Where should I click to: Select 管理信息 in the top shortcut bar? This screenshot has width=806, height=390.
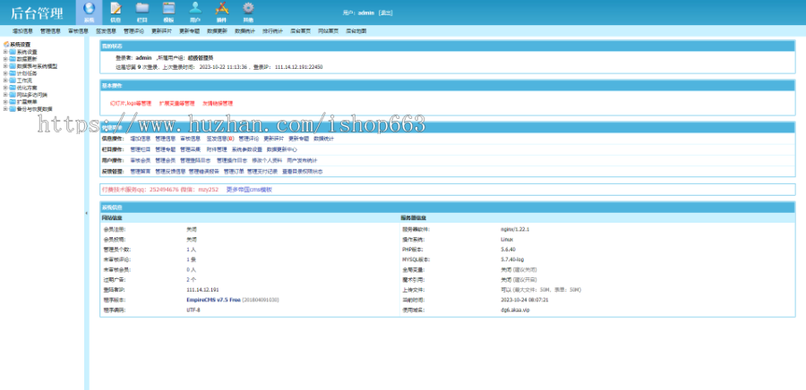click(50, 30)
